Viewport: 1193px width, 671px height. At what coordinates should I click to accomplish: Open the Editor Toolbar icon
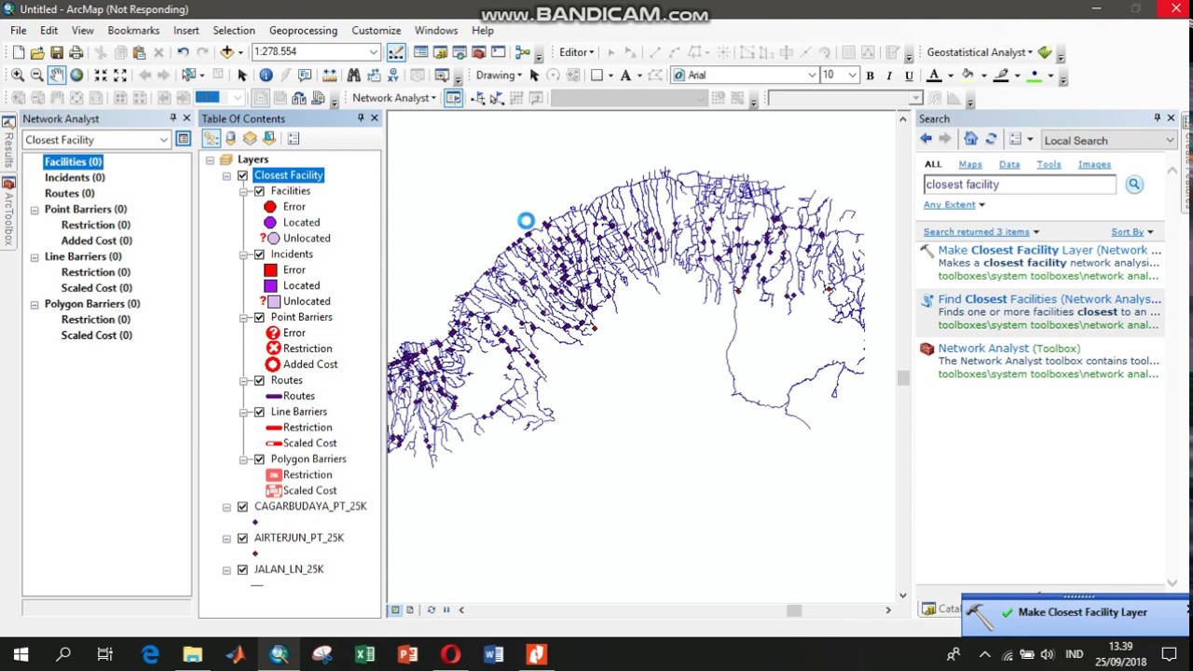(396, 52)
